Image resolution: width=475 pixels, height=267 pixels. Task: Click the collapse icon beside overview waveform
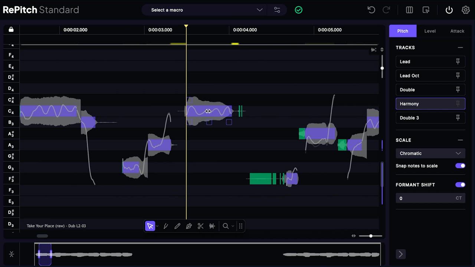pyautogui.click(x=12, y=254)
